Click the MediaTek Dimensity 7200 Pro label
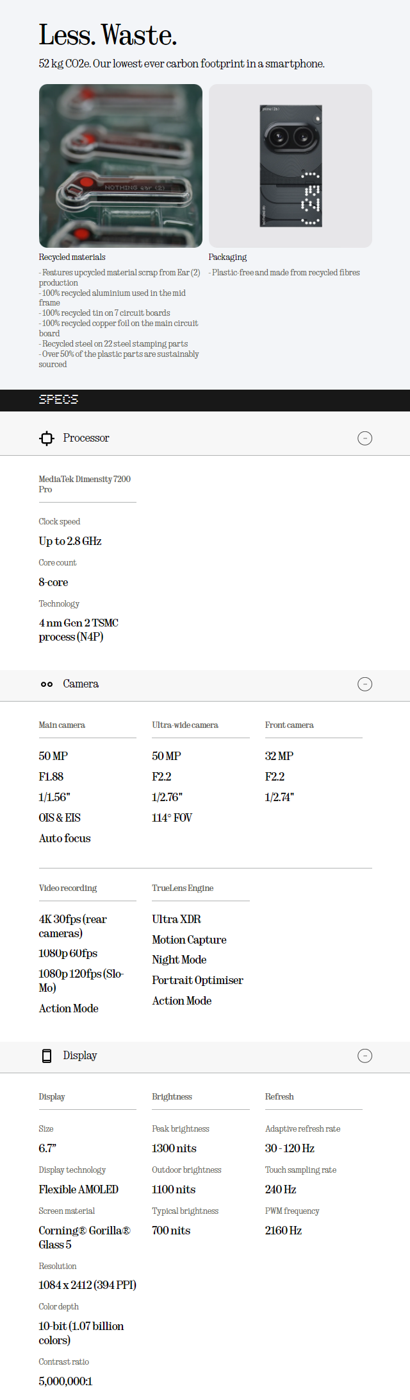The image size is (410, 1400). pyautogui.click(x=84, y=484)
